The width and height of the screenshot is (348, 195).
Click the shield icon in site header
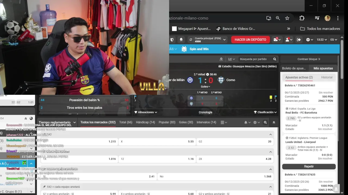click(172, 40)
